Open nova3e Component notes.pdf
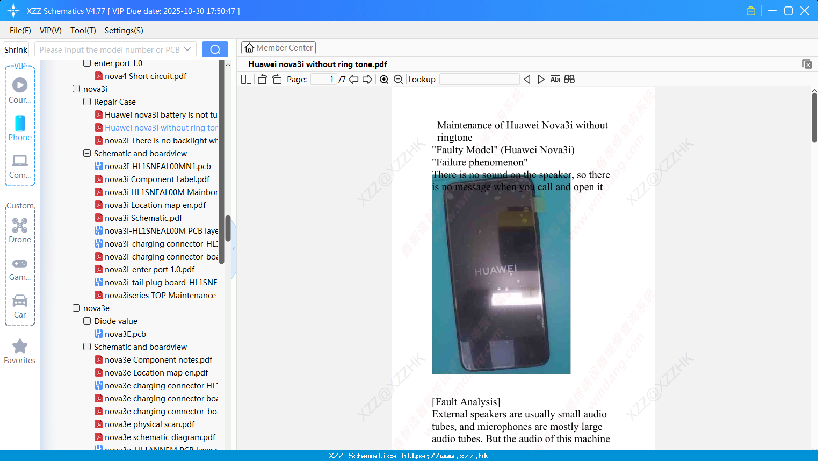818x461 pixels. tap(154, 359)
